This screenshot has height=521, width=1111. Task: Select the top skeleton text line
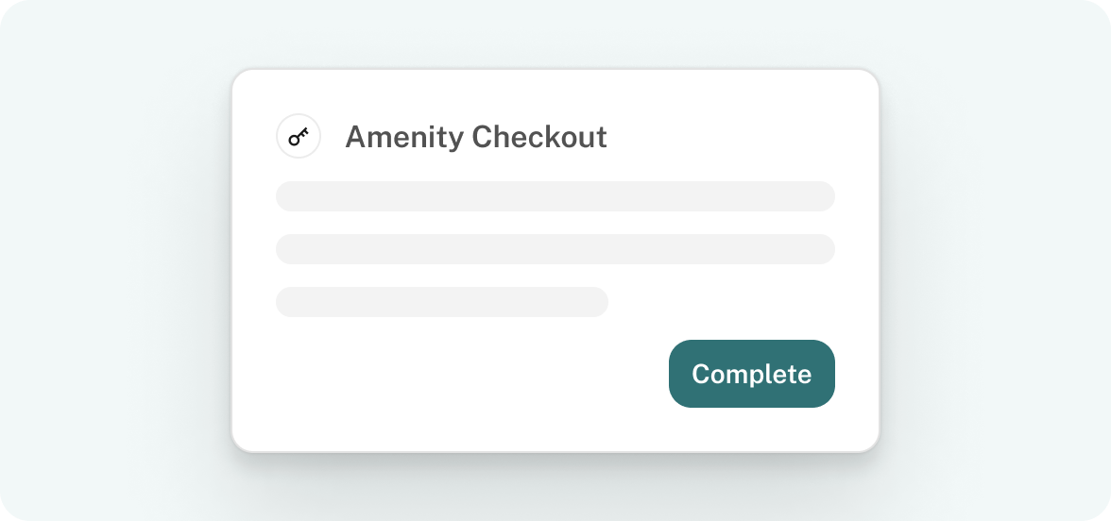(x=555, y=196)
